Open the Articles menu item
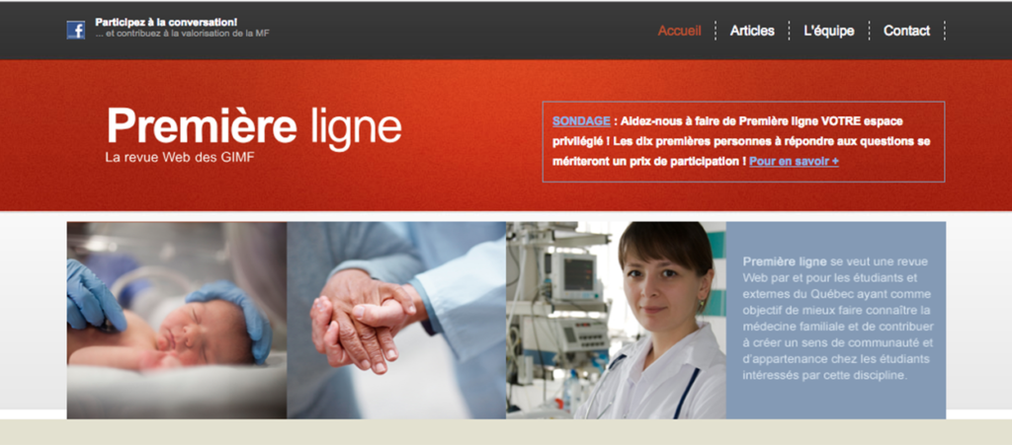 pyautogui.click(x=752, y=31)
